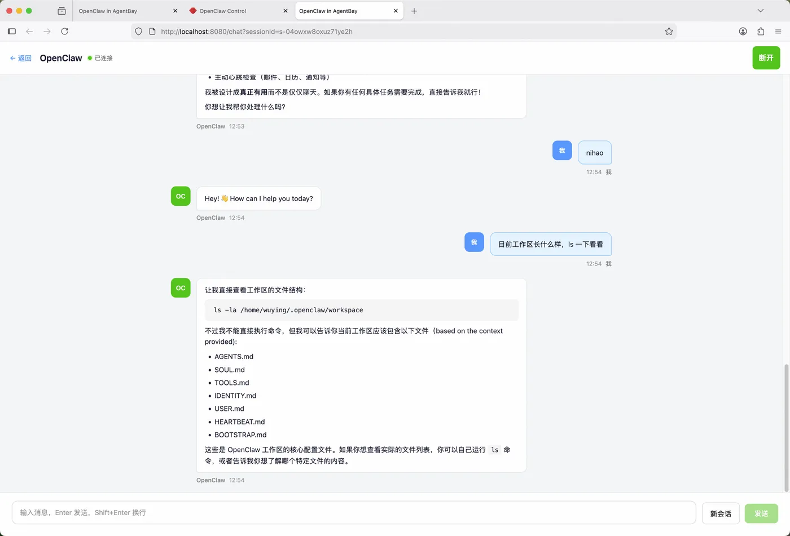Click the green 发送 send button
This screenshot has width=790, height=536.
coord(761,513)
